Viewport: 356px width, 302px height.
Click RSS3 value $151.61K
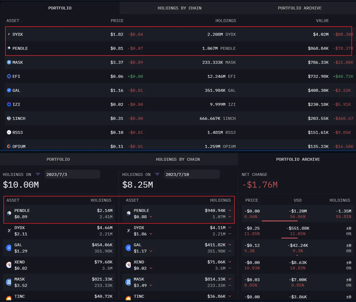pos(318,132)
